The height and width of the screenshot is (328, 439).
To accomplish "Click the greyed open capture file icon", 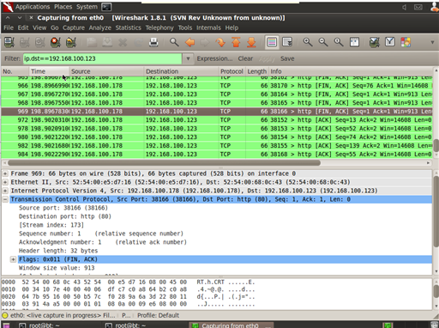I will click(92, 42).
